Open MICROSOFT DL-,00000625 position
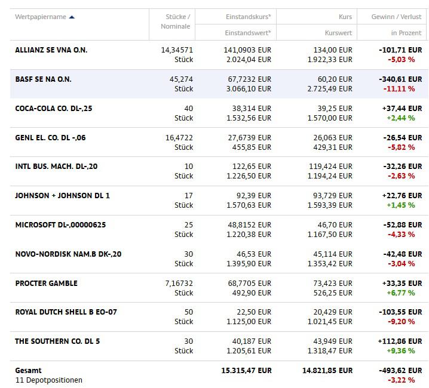Screen dimensions: 429x388 pyautogui.click(x=60, y=225)
